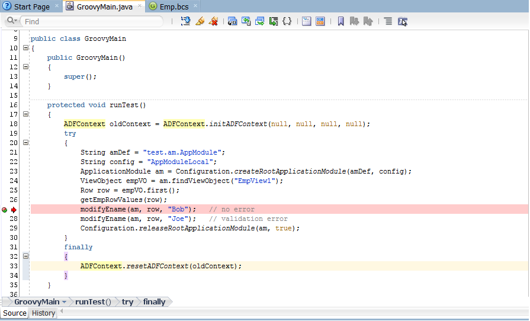The height and width of the screenshot is (321, 530).
Task: Select the runTest() breadcrumb
Action: tap(93, 301)
